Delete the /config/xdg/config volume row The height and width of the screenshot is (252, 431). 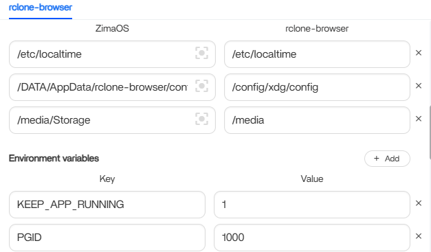coord(419,86)
